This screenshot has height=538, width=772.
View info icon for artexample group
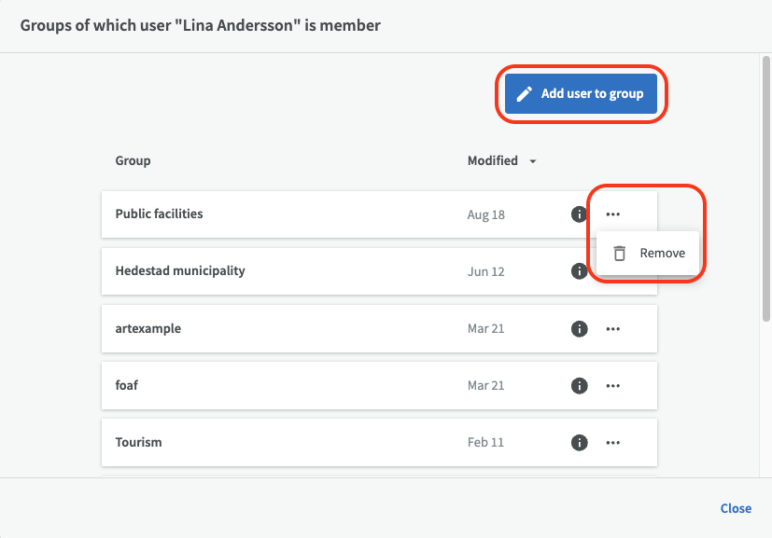tap(579, 329)
